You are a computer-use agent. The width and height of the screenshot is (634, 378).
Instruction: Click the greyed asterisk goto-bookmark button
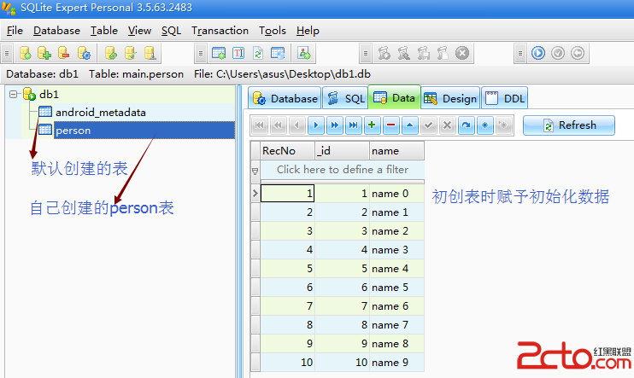coord(503,125)
